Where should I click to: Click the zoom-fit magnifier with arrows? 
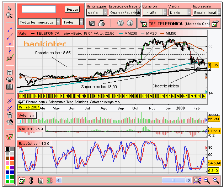click(197, 180)
